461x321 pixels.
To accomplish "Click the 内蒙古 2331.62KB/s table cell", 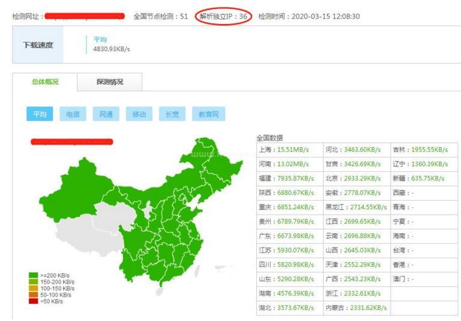I will (x=356, y=308).
